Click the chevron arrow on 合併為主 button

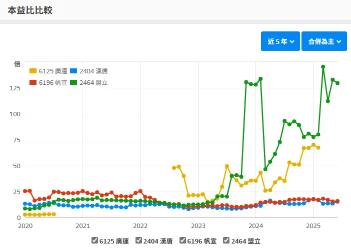click(x=338, y=41)
